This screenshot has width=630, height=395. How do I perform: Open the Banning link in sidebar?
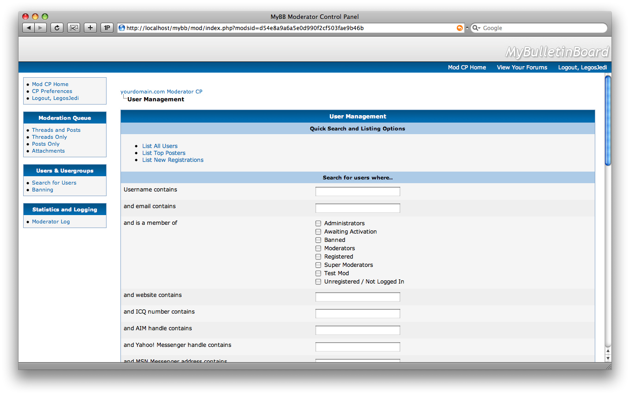tap(43, 190)
